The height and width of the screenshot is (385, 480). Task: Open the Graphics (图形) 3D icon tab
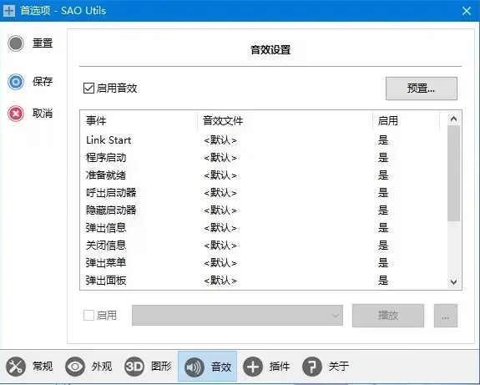point(134,367)
